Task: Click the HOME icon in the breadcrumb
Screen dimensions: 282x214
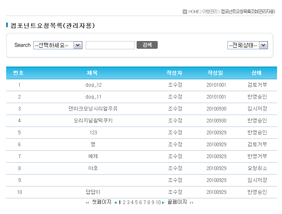Action: pos(185,12)
